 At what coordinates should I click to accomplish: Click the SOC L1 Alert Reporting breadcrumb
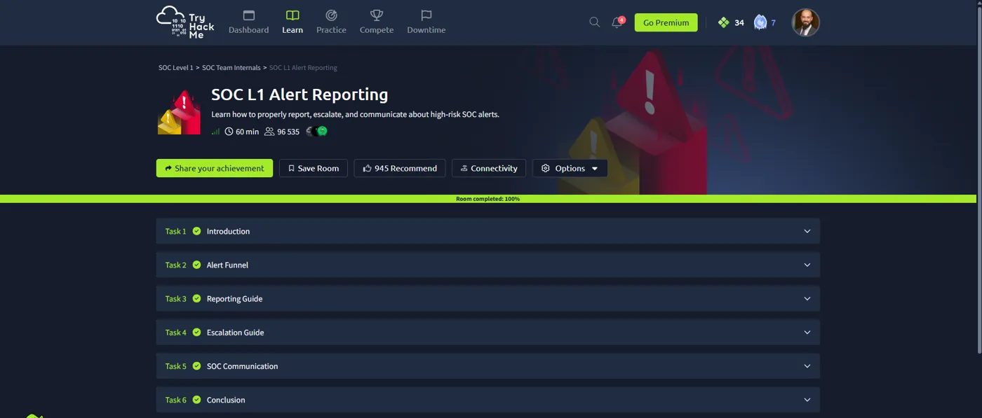pyautogui.click(x=303, y=68)
